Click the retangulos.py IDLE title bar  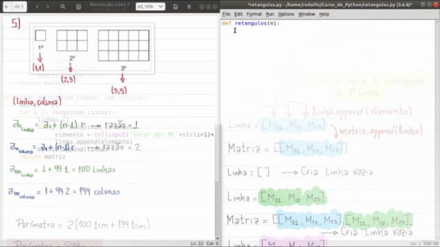(x=330, y=5)
